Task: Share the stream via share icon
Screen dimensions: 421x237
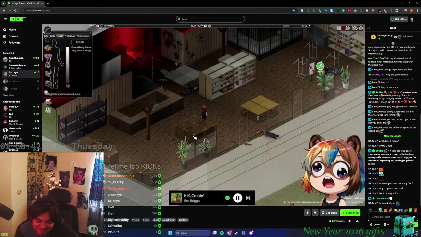Action: [x=349, y=221]
